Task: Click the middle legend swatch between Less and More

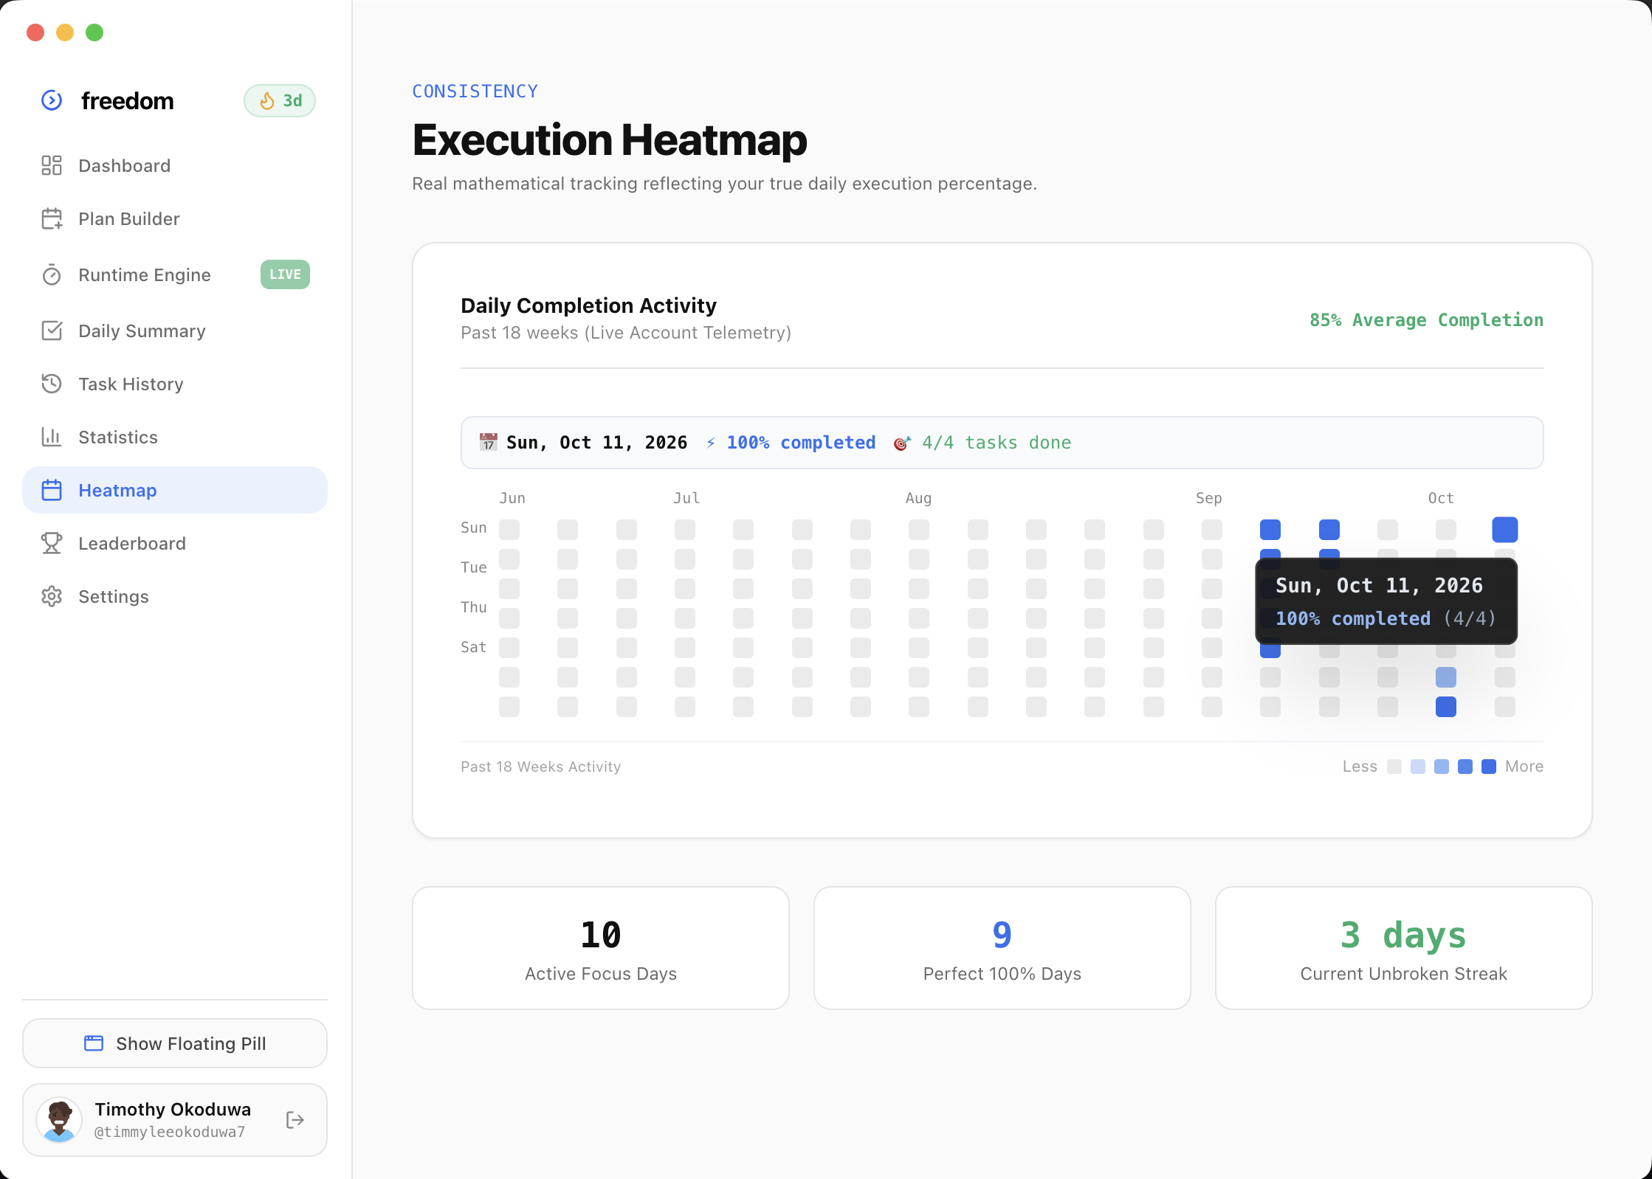Action: pyautogui.click(x=1442, y=767)
